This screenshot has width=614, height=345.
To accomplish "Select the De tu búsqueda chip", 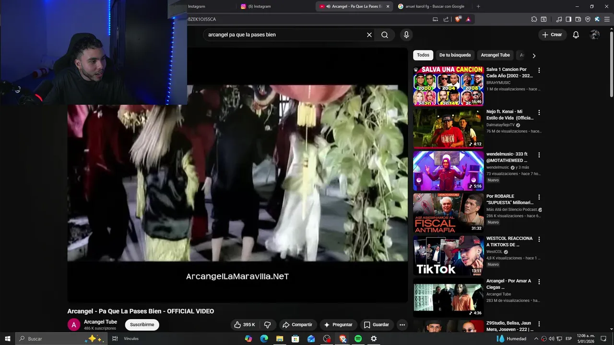I will (x=455, y=55).
